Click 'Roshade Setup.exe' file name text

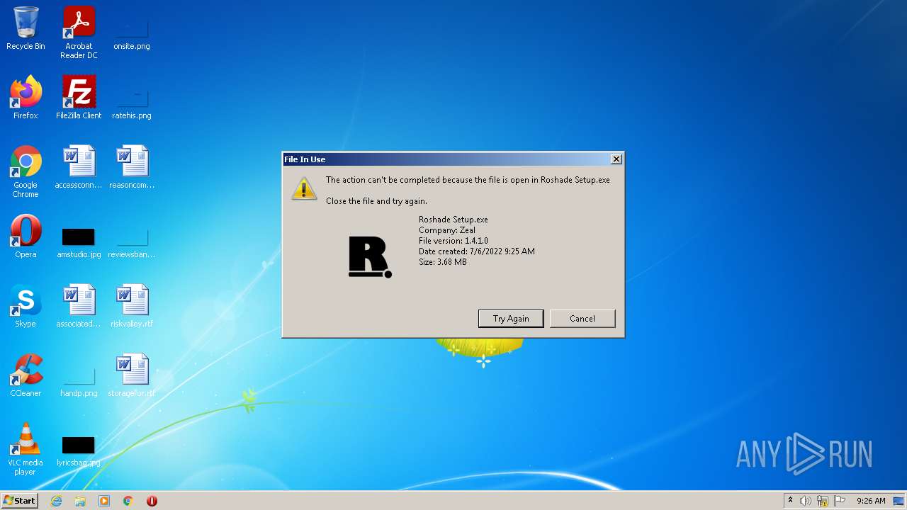coord(453,220)
